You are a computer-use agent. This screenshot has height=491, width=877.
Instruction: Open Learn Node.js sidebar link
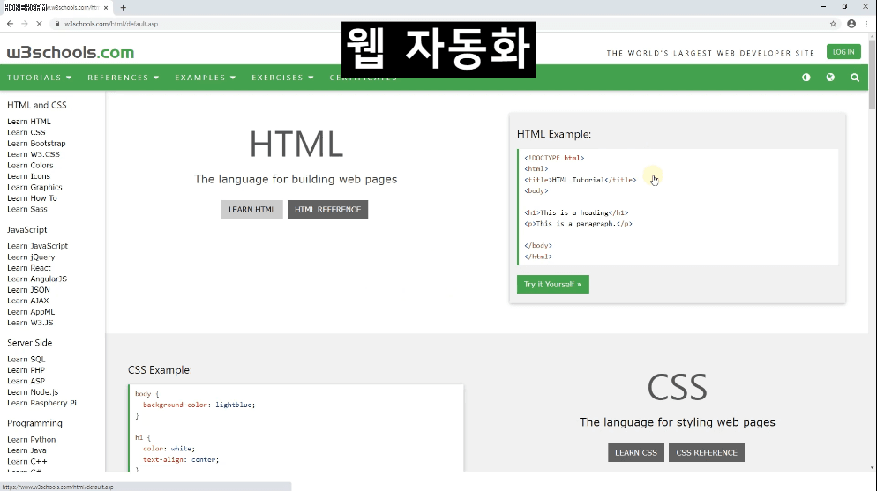pyautogui.click(x=33, y=392)
